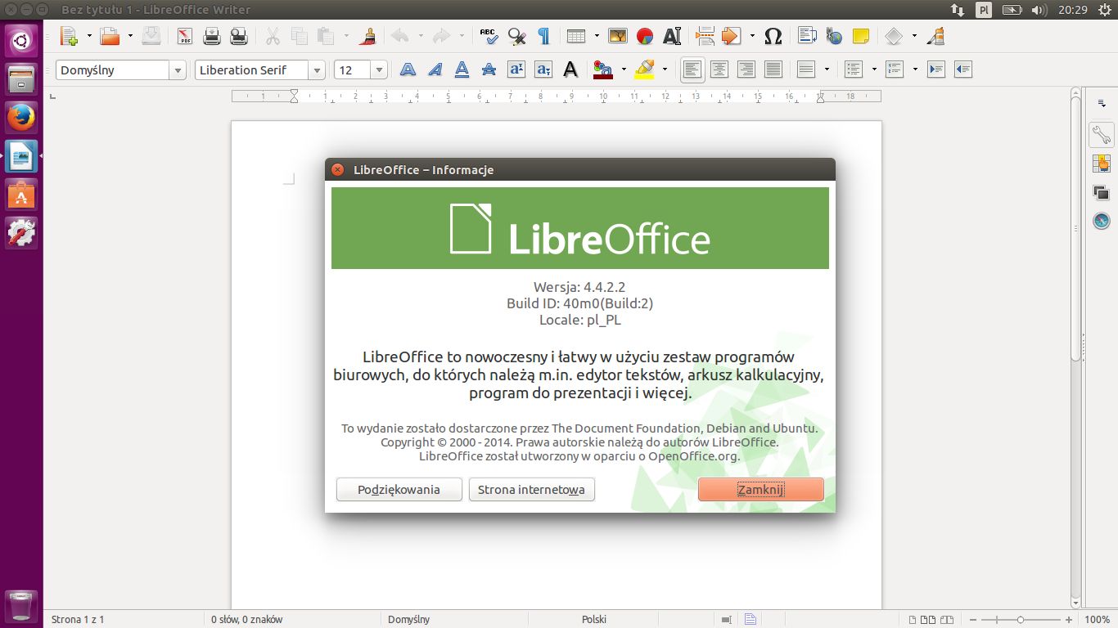Open Files manager from the launcher

coord(21,78)
